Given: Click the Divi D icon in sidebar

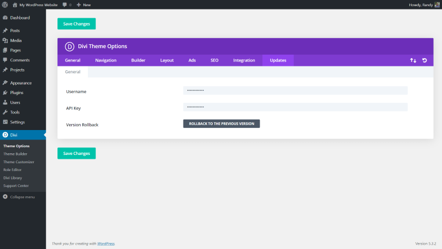Looking at the screenshot, I should [x=5, y=135].
